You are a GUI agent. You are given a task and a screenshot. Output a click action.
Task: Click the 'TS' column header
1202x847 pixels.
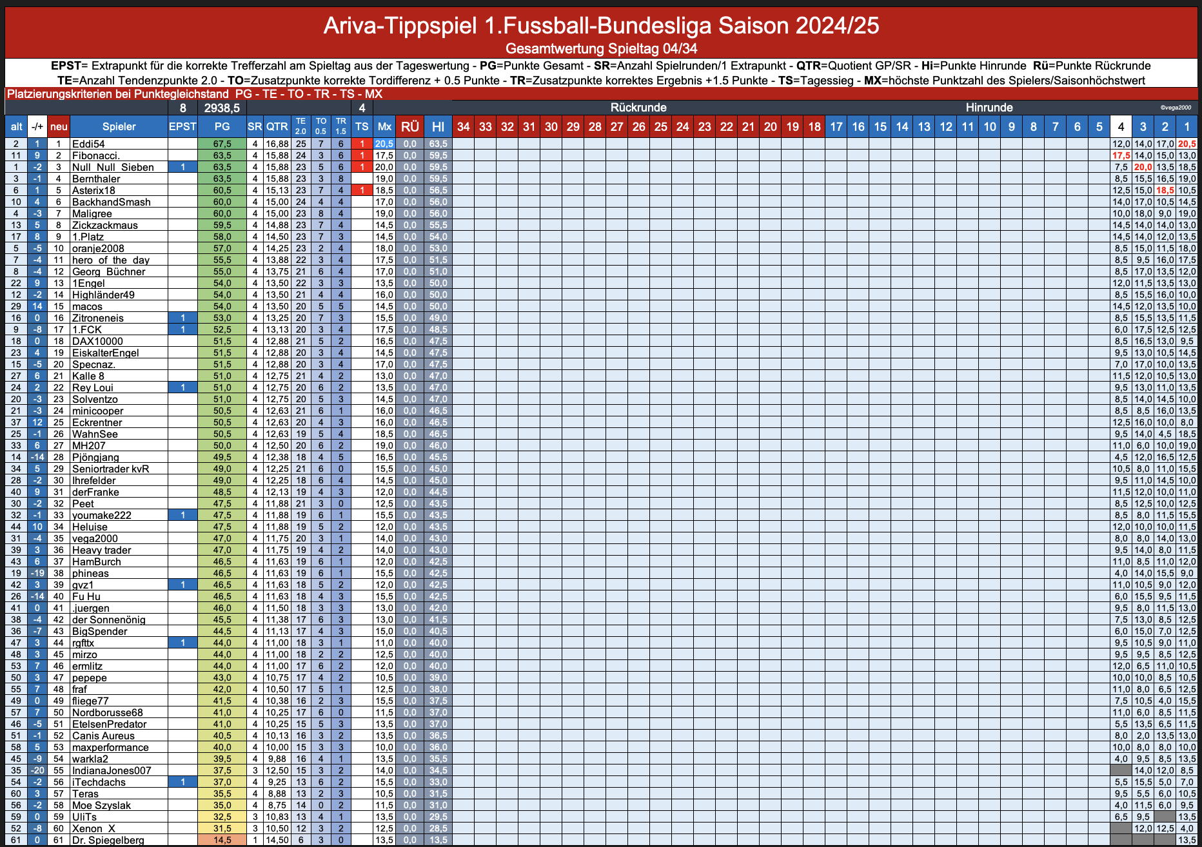362,126
